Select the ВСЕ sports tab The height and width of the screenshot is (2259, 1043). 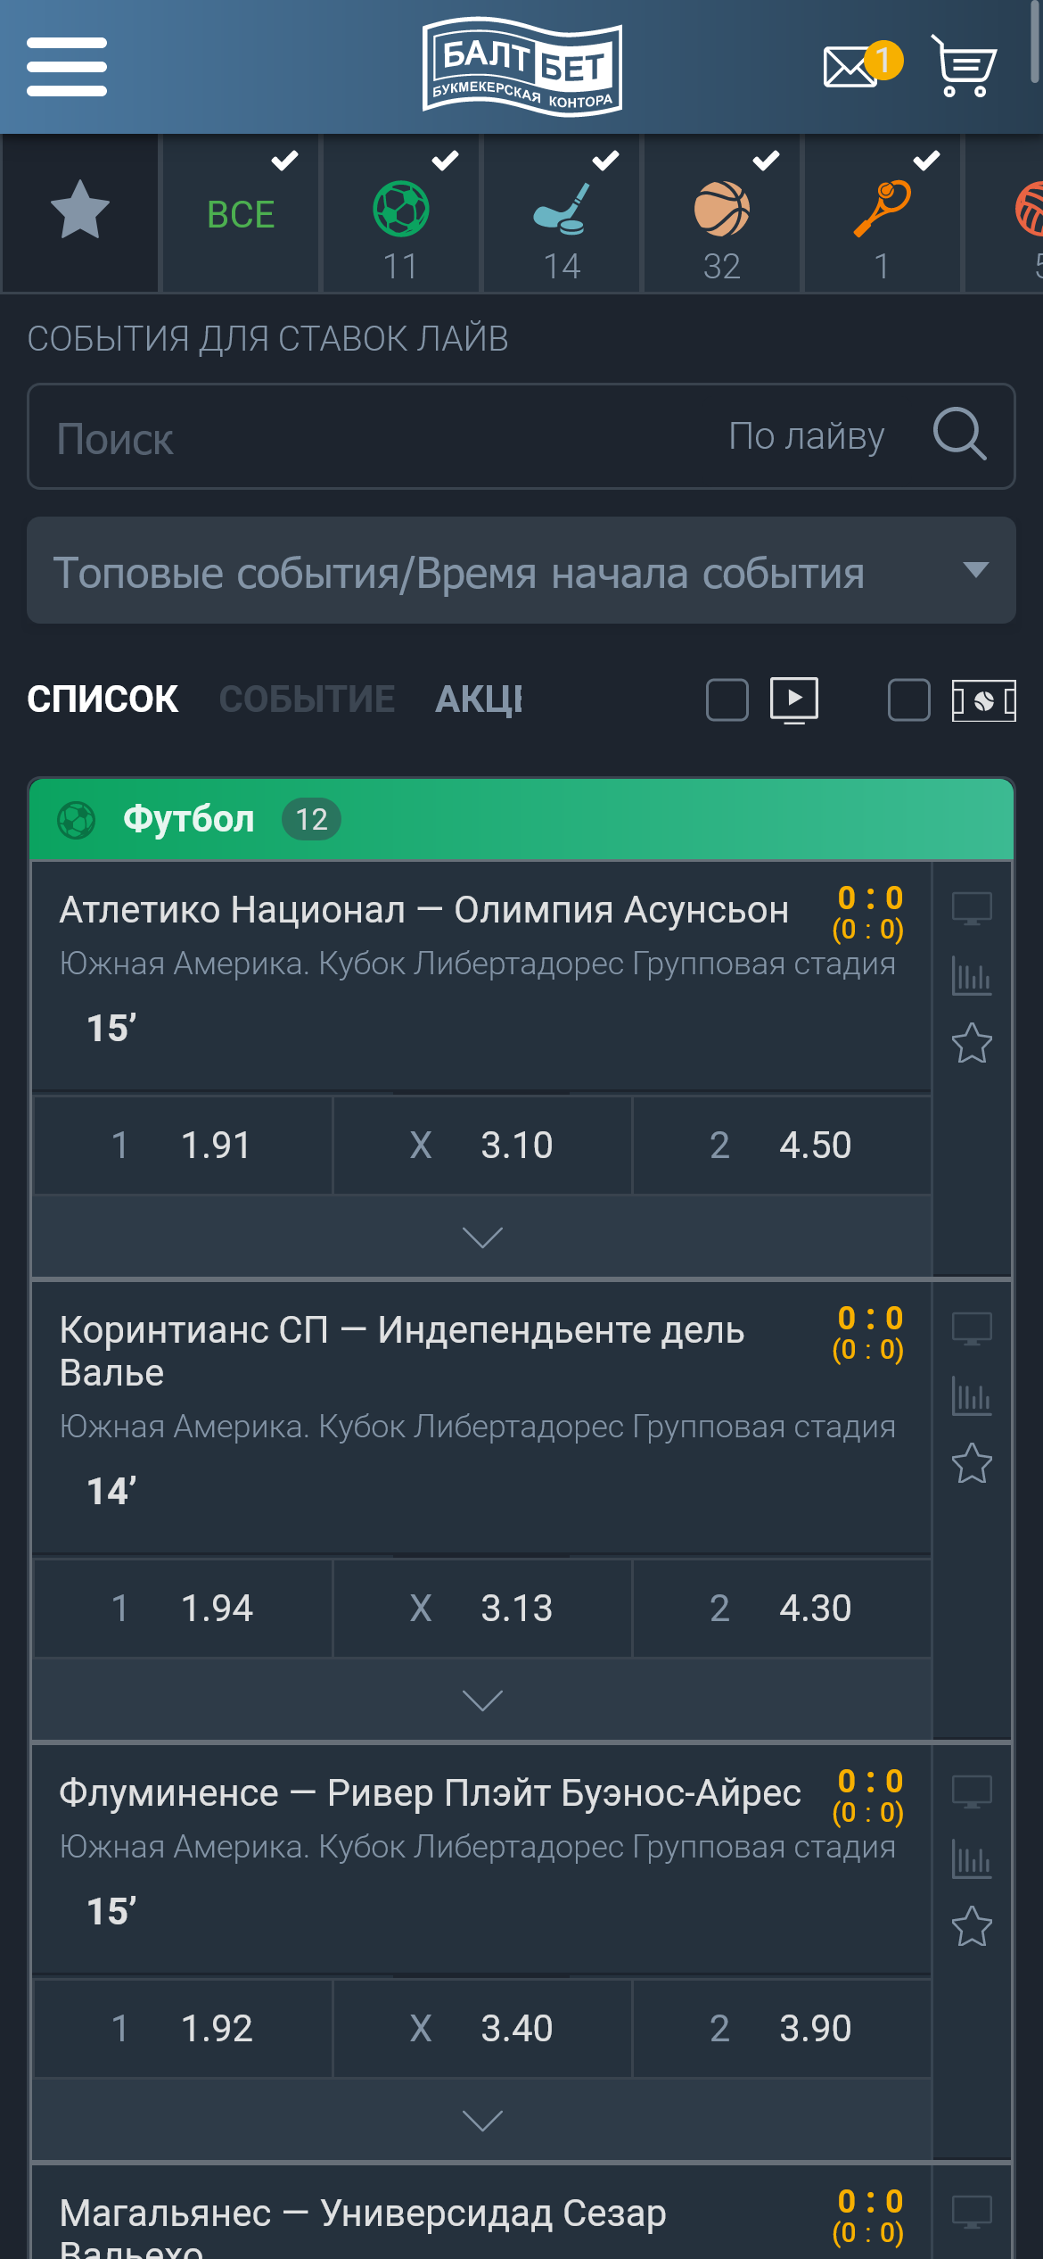coord(241,214)
